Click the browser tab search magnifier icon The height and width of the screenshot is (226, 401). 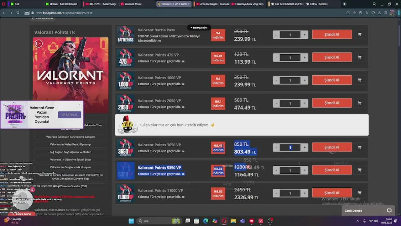tap(374, 4)
